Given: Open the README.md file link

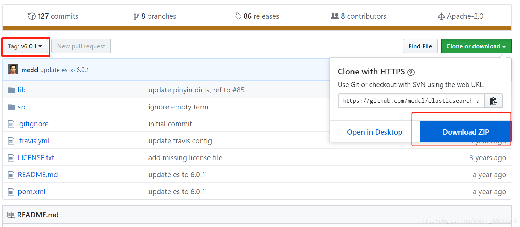Looking at the screenshot, I should 38,175.
